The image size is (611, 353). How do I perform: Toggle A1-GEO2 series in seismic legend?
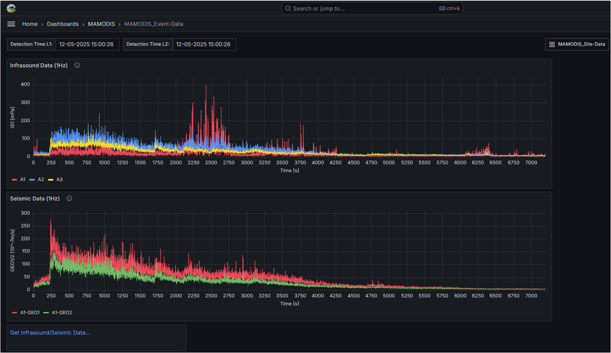coord(61,312)
